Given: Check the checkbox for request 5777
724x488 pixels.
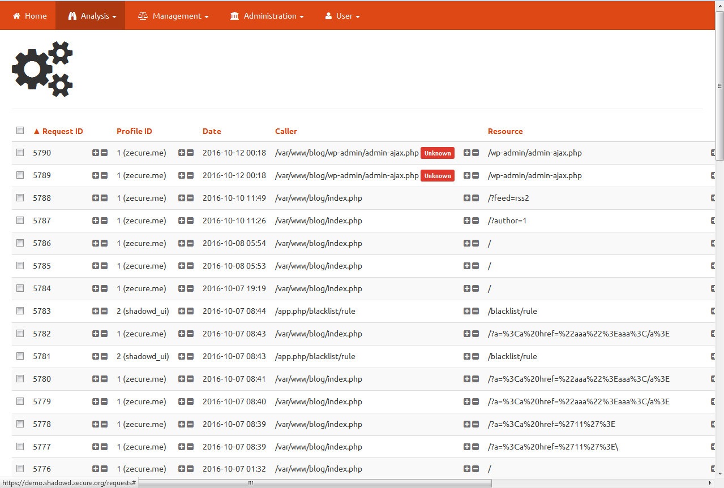Looking at the screenshot, I should point(20,446).
